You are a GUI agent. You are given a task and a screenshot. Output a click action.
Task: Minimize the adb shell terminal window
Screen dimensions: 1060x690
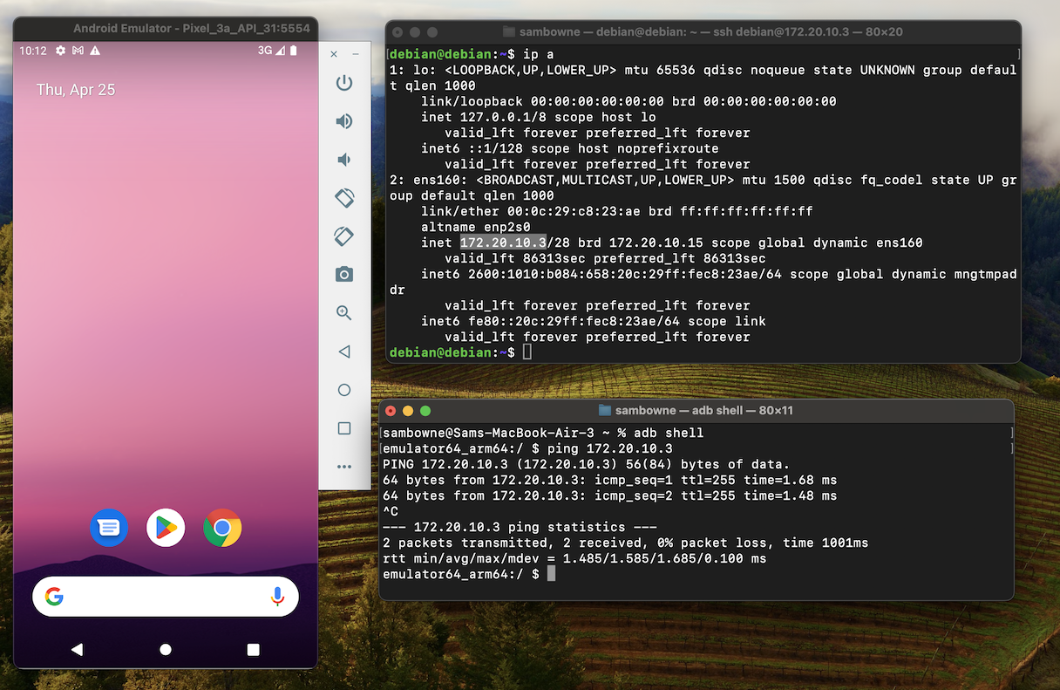click(x=408, y=410)
